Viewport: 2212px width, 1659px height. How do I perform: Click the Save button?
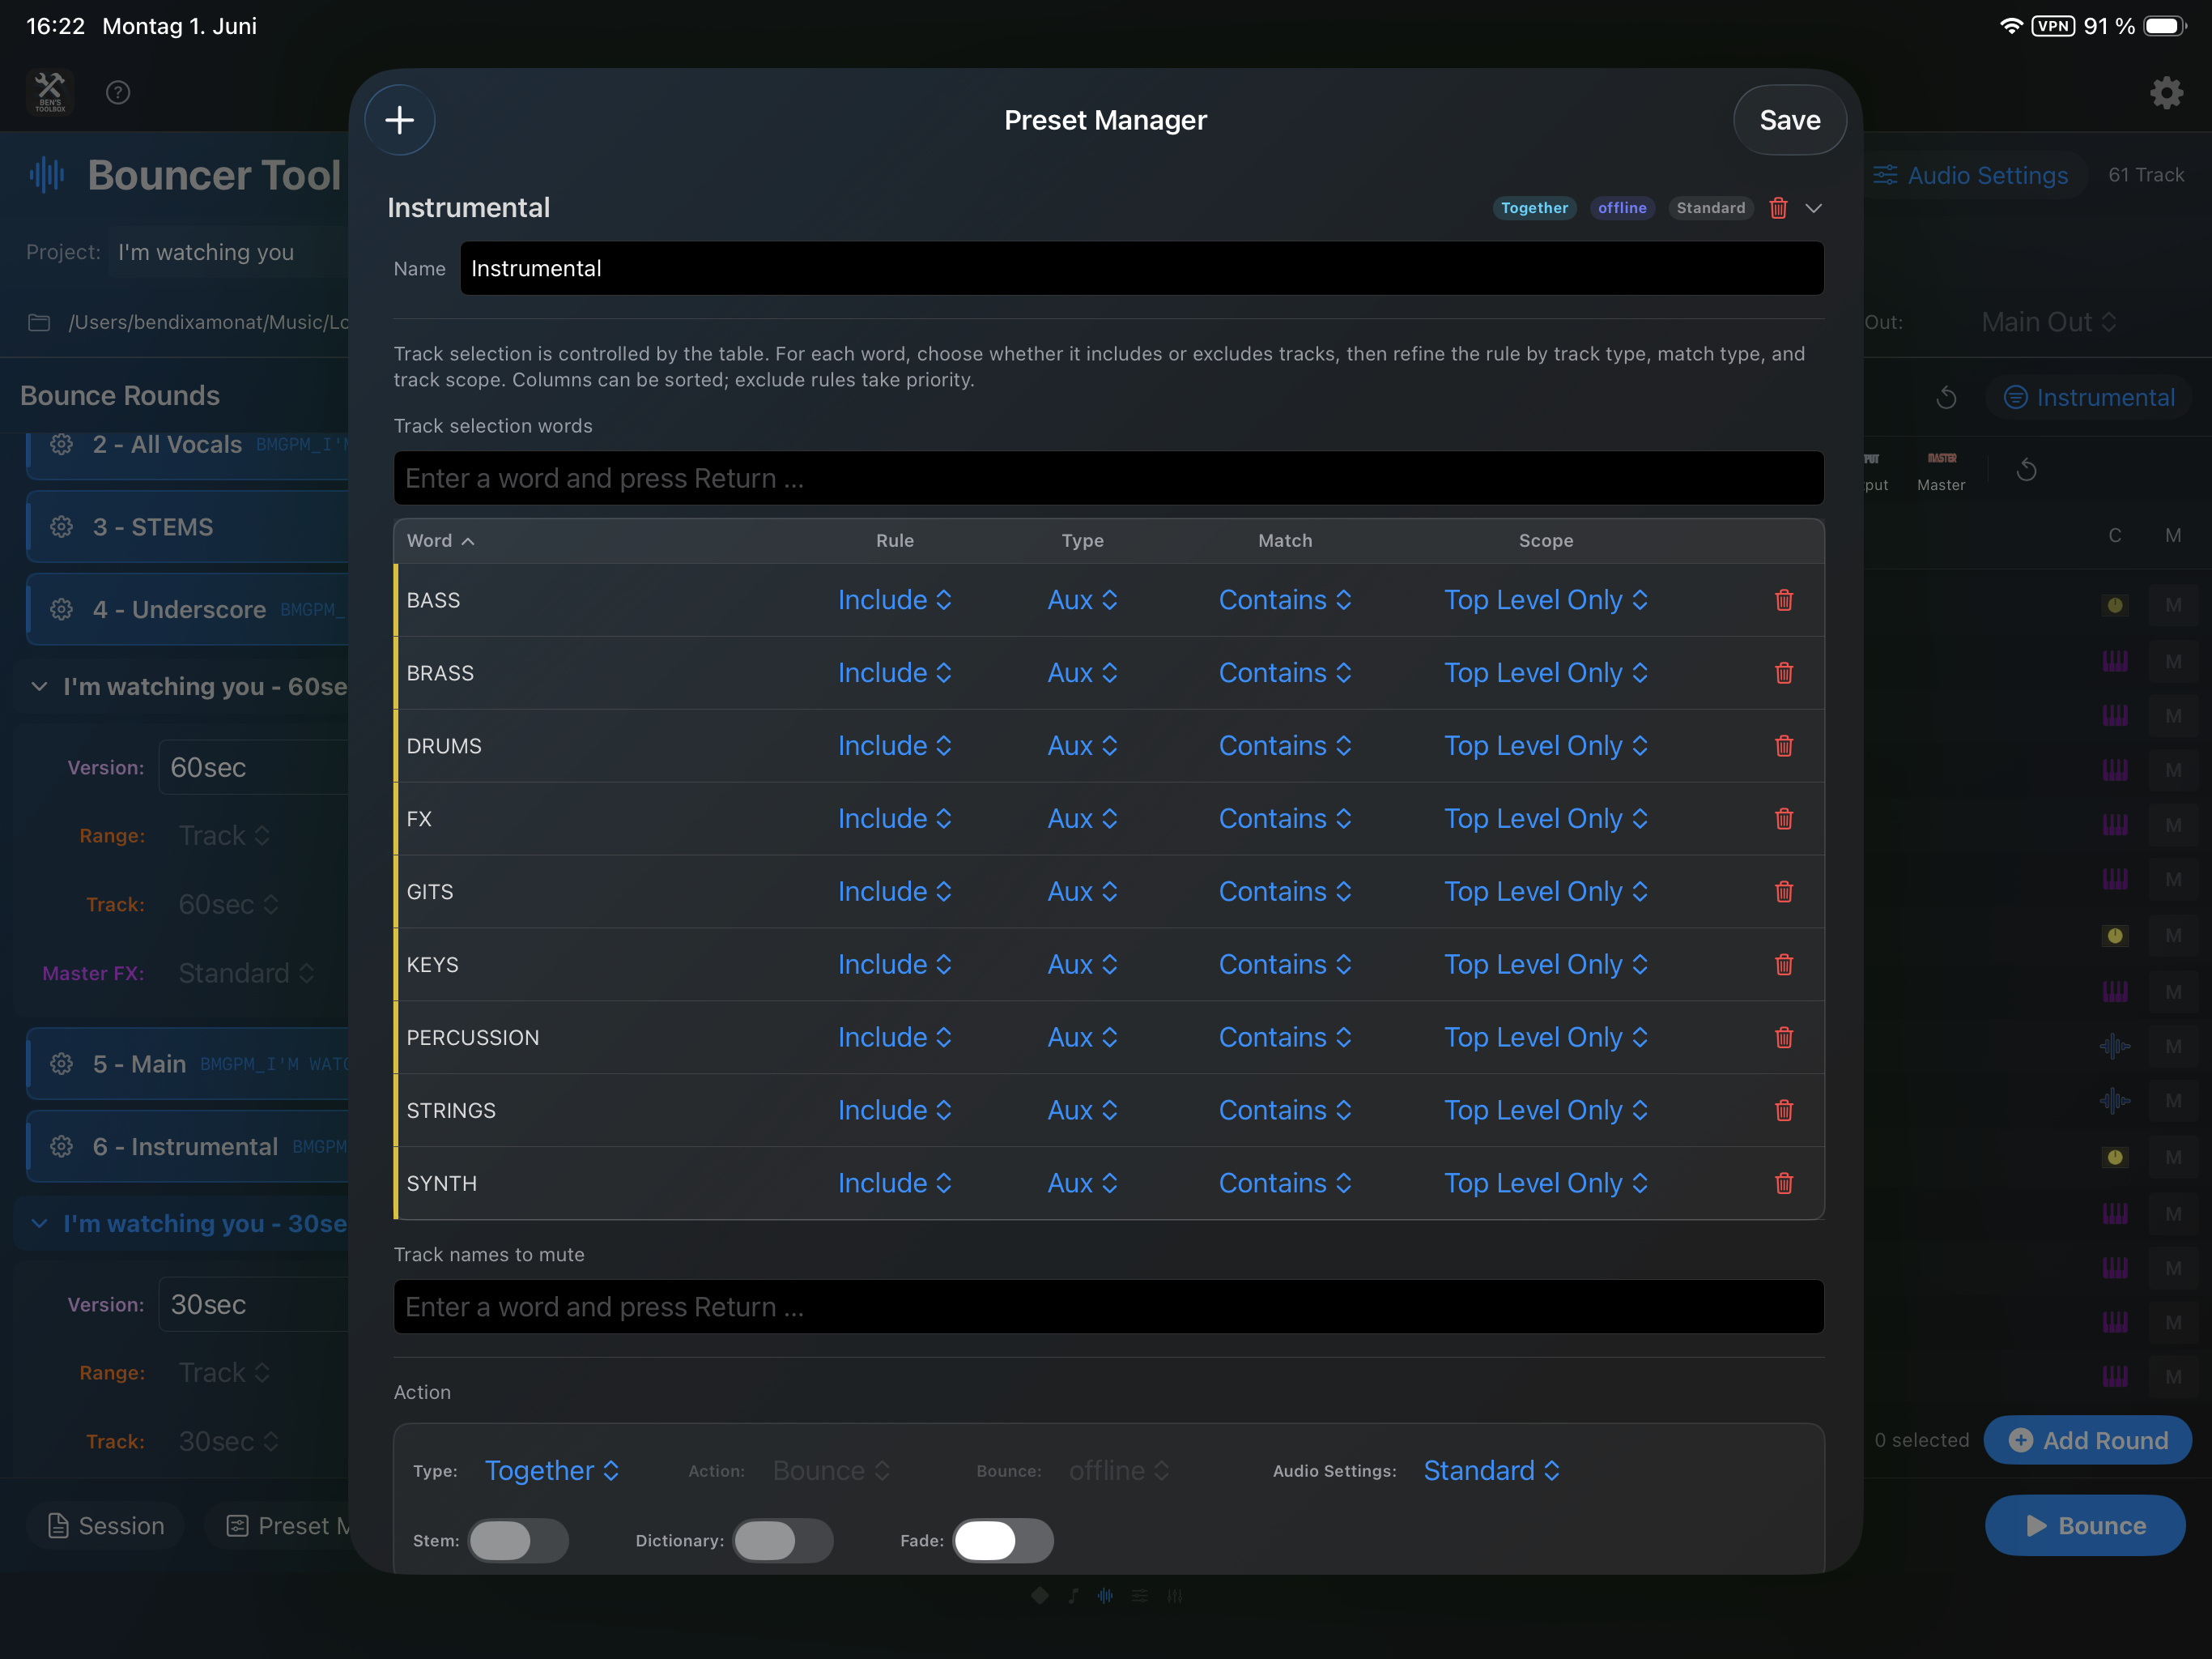pyautogui.click(x=1789, y=120)
